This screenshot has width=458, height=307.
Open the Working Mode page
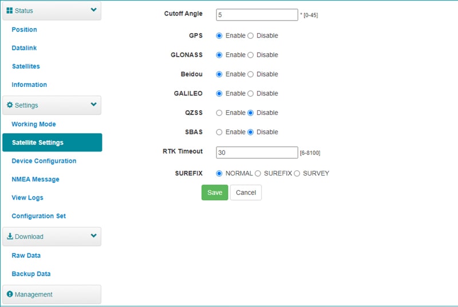[34, 124]
